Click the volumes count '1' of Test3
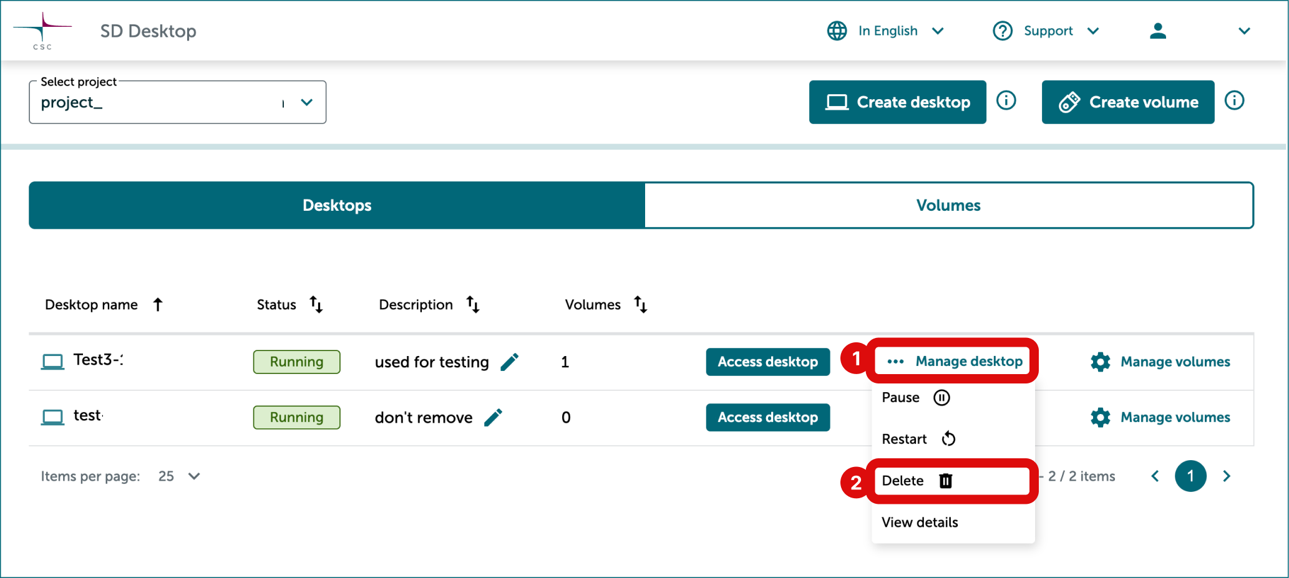Viewport: 1289px width, 578px height. (x=565, y=362)
